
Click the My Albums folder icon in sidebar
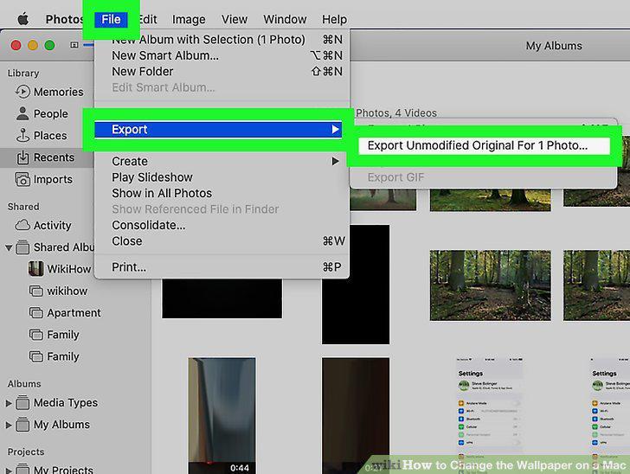coord(22,424)
